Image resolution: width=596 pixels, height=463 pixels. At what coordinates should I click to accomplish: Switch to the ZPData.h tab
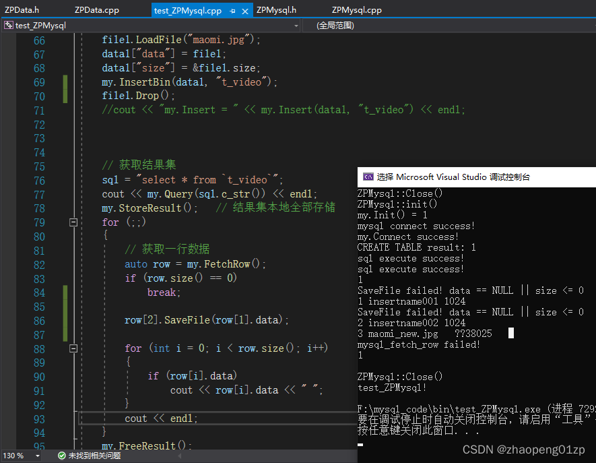22,10
